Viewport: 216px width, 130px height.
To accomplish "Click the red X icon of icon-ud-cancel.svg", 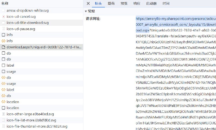I will pos(4,17).
